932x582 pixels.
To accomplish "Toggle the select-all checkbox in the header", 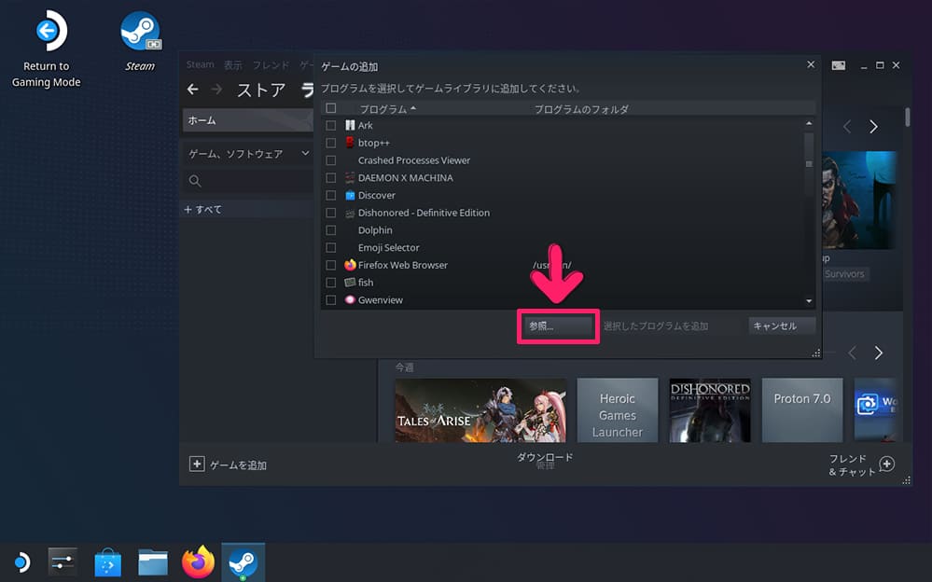I will click(x=331, y=108).
